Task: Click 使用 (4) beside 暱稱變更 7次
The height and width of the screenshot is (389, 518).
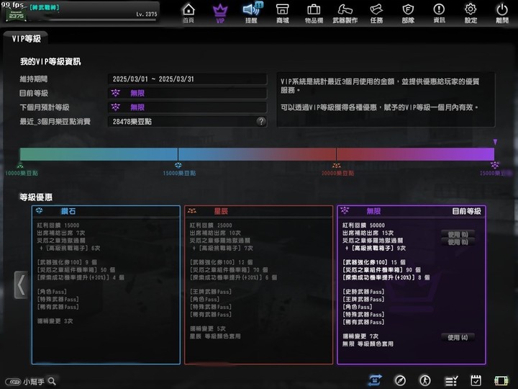Action: tap(458, 337)
